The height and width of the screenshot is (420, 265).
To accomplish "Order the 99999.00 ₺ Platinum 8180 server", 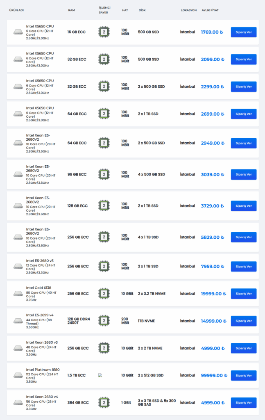I will pos(243,375).
